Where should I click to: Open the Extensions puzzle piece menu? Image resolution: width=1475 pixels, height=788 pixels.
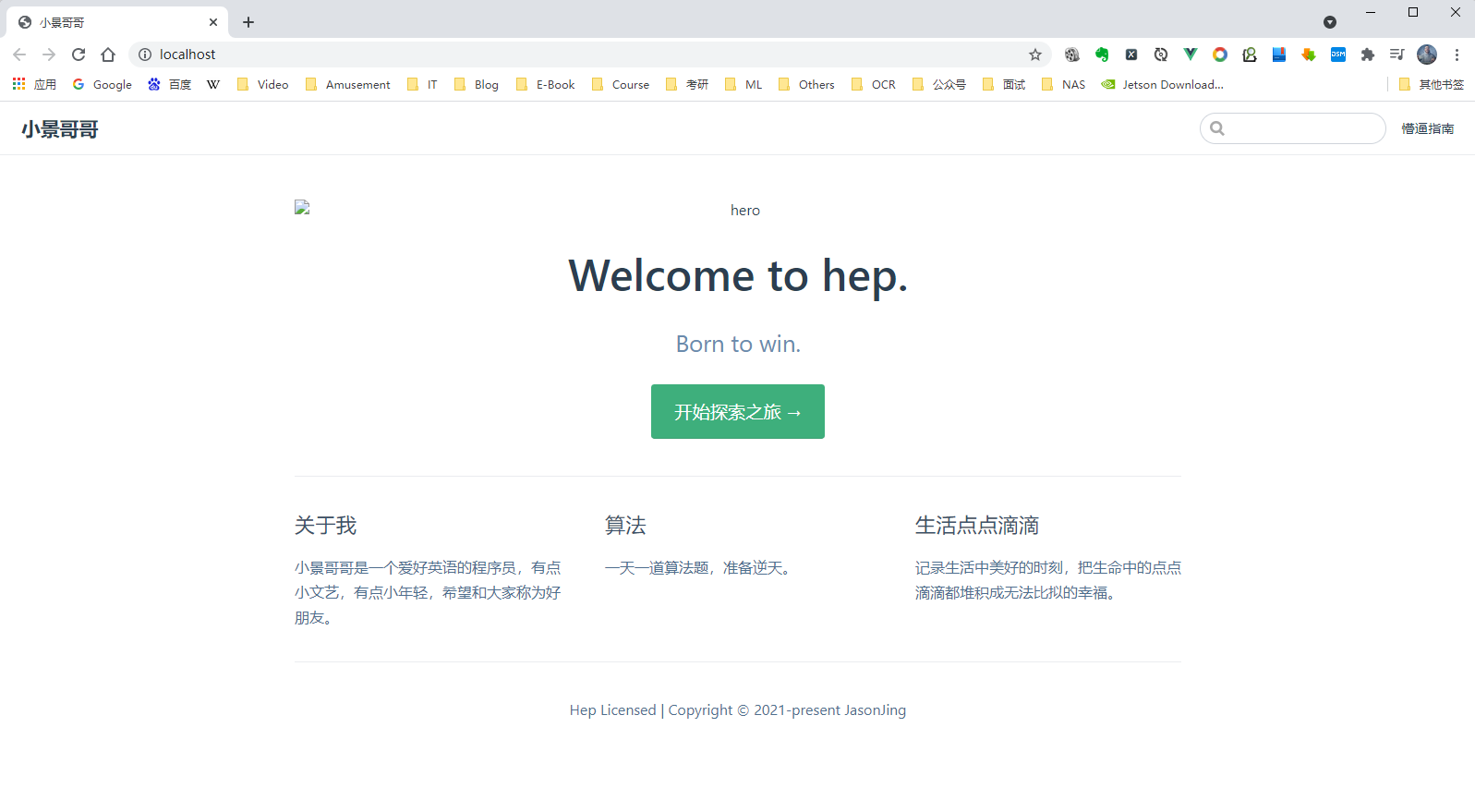click(1368, 55)
